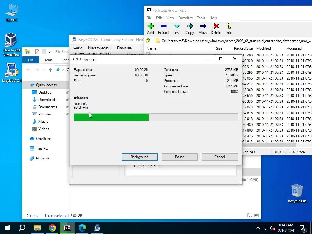Switch to details view in Explorer status bar
Screen dimensions: 312x234
250,215
